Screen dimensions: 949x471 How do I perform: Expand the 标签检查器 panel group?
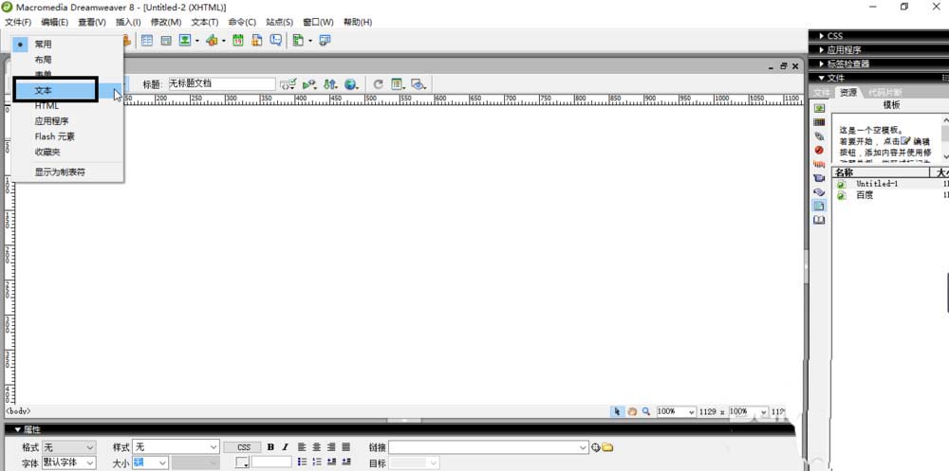coord(821,63)
